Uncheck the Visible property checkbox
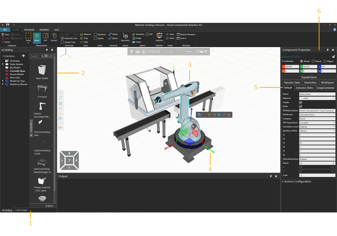 tap(300, 102)
